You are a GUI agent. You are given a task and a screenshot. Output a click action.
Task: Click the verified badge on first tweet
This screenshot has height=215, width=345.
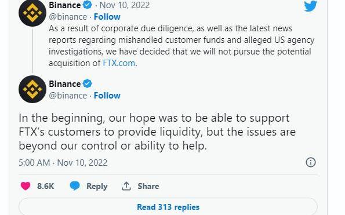[88, 5]
